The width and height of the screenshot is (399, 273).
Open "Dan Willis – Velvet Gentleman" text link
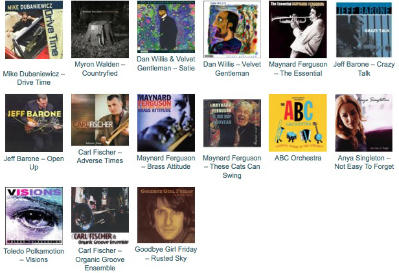click(232, 69)
